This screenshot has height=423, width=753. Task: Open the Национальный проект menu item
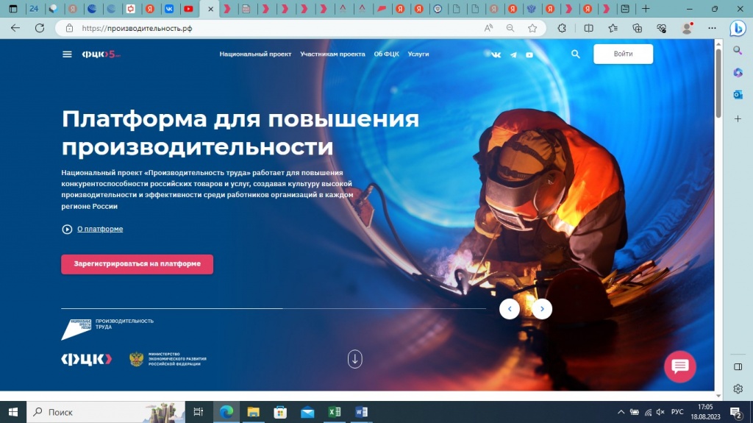pyautogui.click(x=255, y=54)
